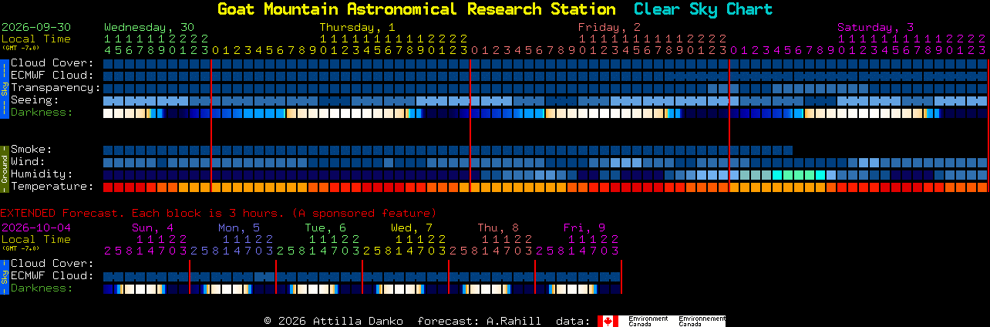Click the Friday, 2 day header

[x=609, y=27]
